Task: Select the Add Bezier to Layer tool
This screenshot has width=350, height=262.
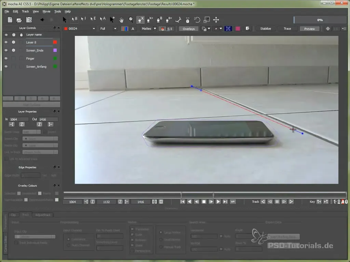Action: click(169, 20)
